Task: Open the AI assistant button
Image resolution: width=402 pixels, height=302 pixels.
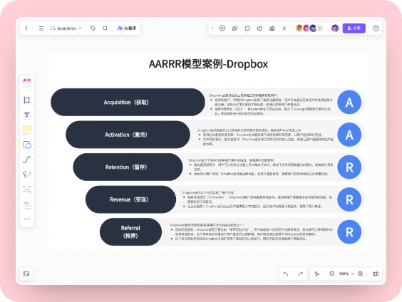Action: coord(127,28)
